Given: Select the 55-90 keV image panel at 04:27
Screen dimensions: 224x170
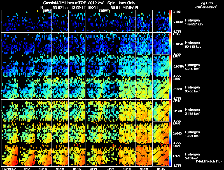Looking at the screenshot, I should coord(110,66).
